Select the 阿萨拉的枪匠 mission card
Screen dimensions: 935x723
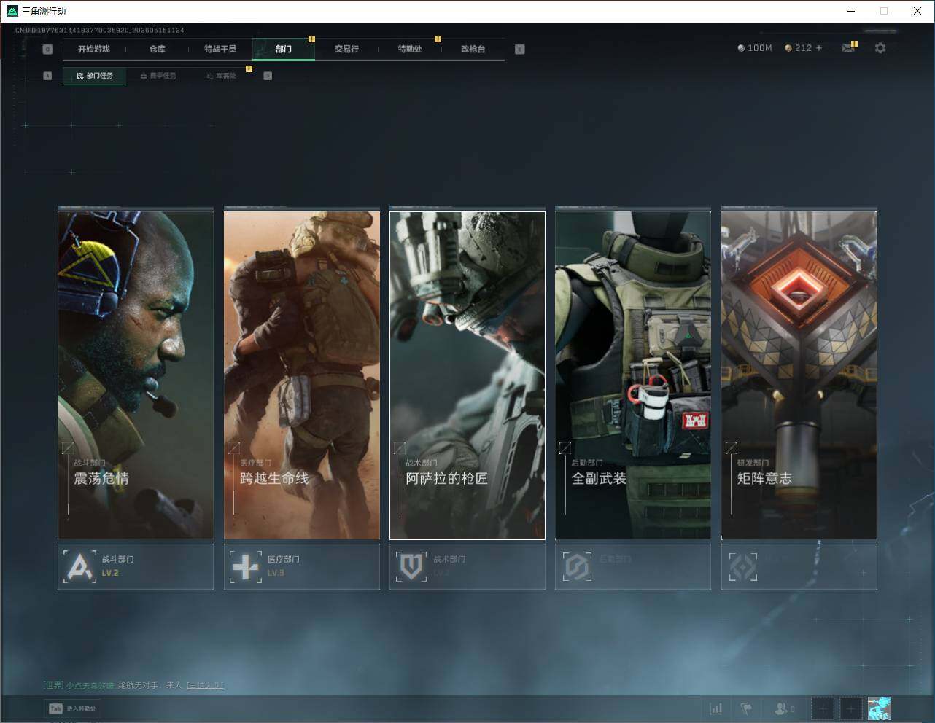467,375
